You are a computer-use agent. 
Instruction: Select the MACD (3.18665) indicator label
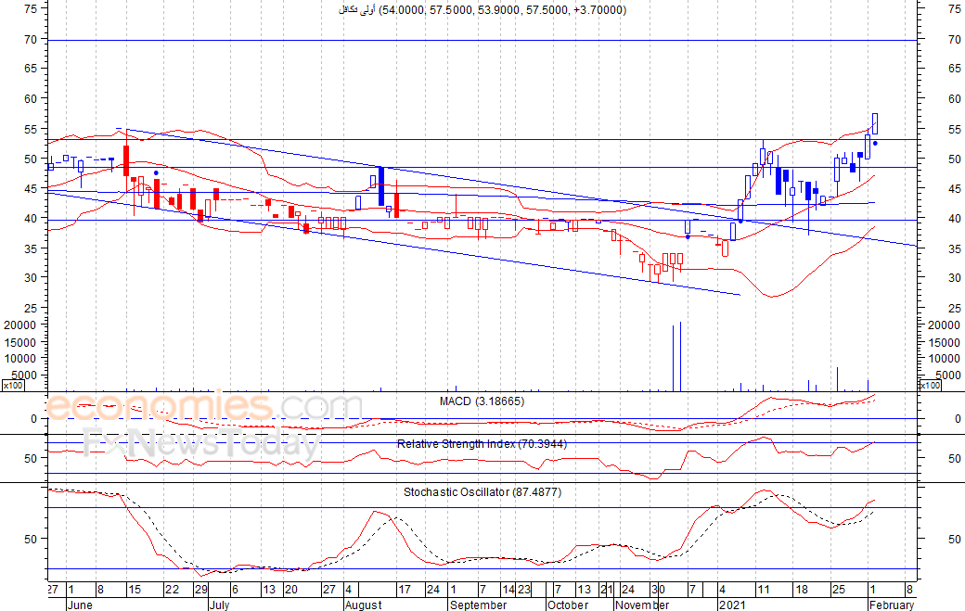click(x=482, y=401)
